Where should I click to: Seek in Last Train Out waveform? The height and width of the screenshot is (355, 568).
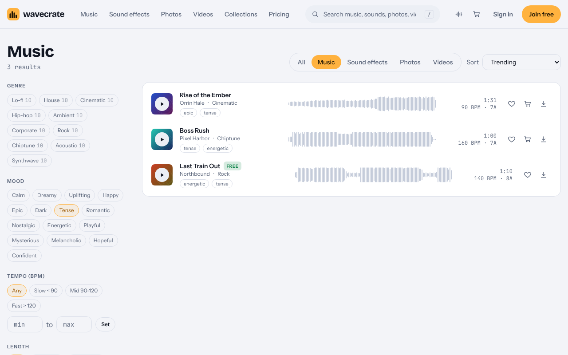374,175
